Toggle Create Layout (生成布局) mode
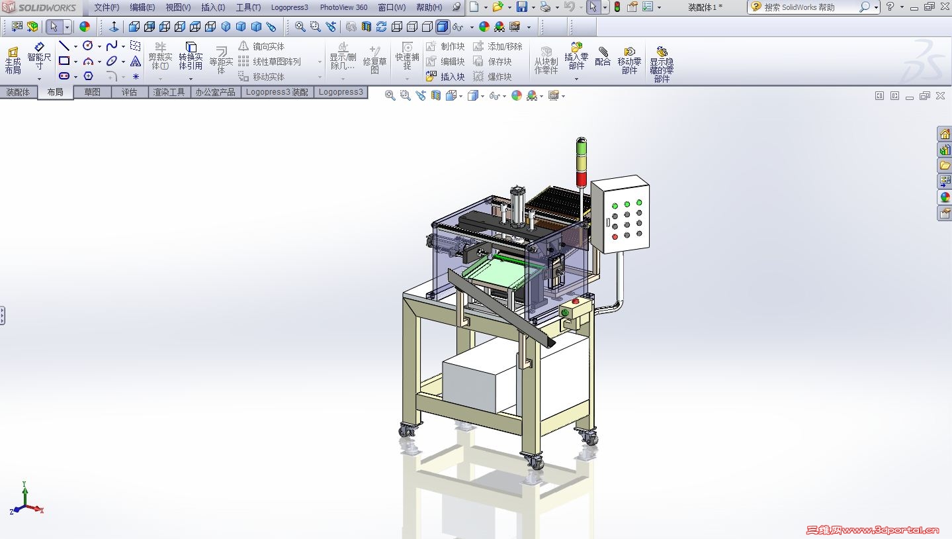952x539 pixels. [x=13, y=60]
